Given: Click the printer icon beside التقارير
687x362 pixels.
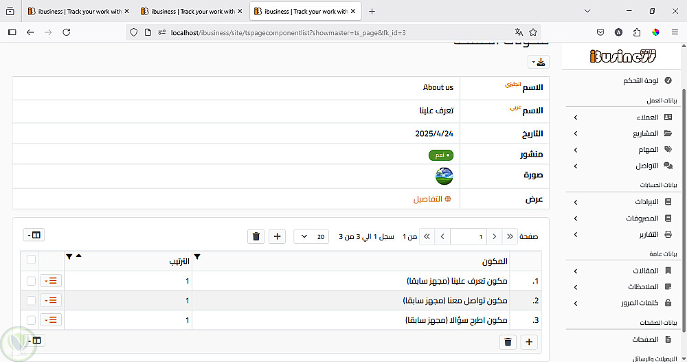Looking at the screenshot, I should tap(667, 235).
